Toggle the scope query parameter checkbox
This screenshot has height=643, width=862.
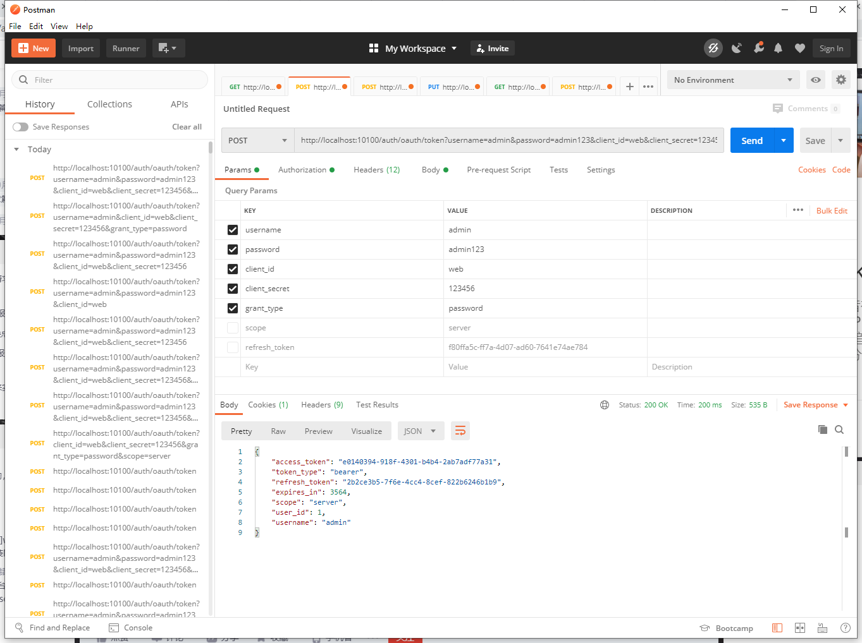(233, 327)
